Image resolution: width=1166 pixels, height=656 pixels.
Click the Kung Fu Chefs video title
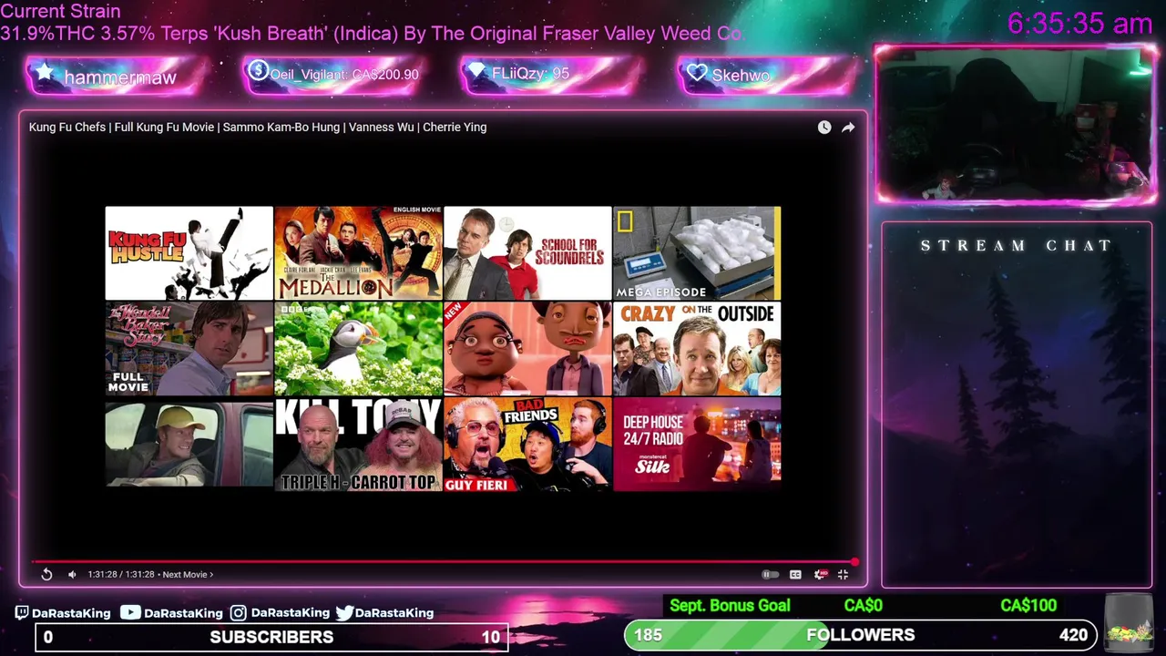click(x=258, y=128)
